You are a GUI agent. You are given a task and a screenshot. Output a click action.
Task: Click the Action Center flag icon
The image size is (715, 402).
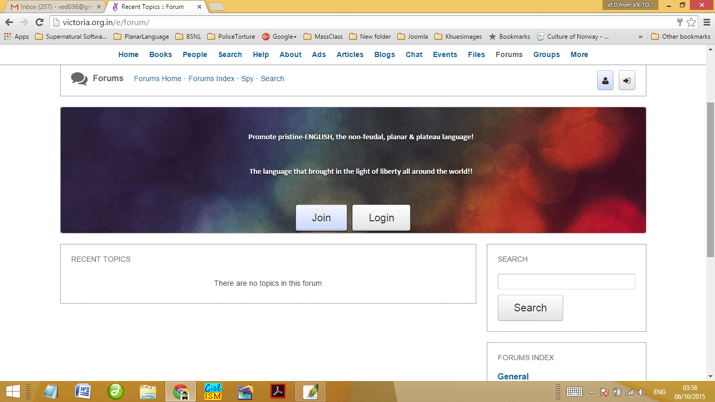604,392
